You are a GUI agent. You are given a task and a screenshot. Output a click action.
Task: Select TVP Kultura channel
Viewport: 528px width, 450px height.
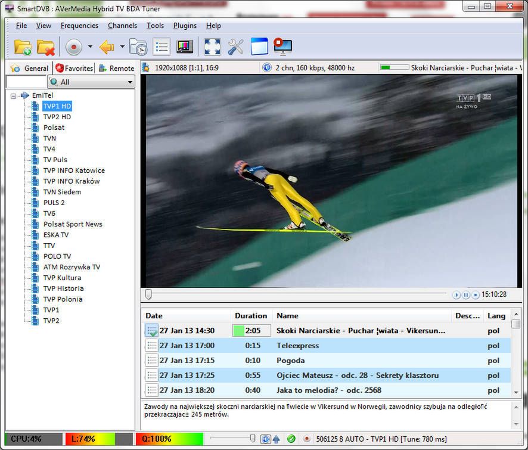(63, 278)
